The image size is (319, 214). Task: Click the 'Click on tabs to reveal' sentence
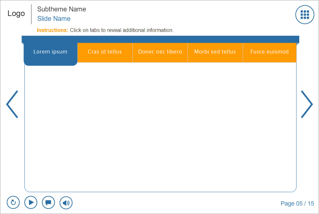tap(122, 30)
